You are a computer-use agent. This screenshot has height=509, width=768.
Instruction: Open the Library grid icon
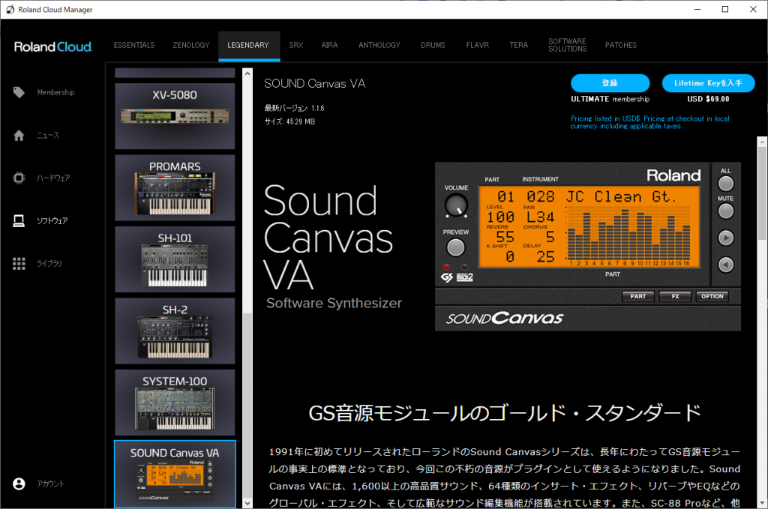19,264
